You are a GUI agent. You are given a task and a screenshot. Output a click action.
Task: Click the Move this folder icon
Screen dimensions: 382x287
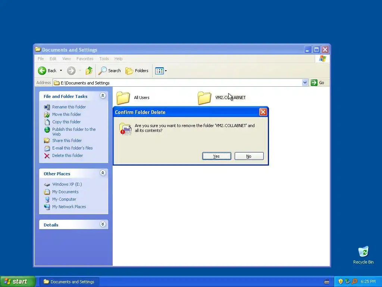[47, 114]
